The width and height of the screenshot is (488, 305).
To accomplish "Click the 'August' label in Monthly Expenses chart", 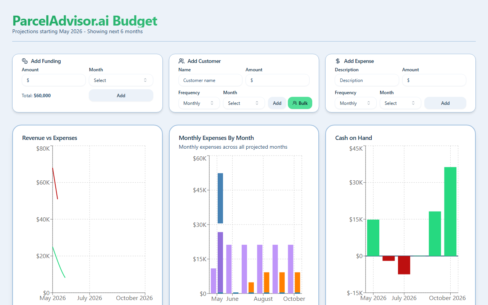I will [263, 299].
